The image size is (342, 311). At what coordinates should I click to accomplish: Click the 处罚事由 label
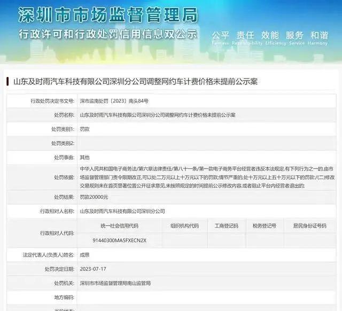[x=64, y=157]
